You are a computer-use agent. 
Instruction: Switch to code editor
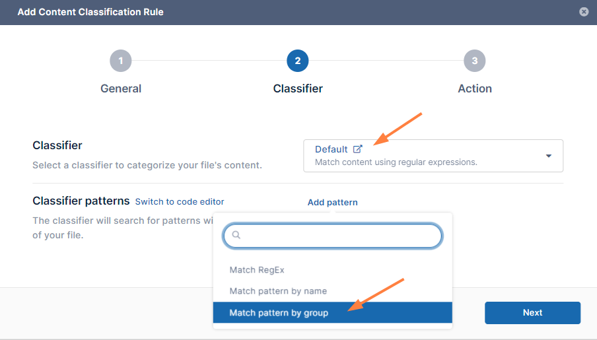click(x=180, y=202)
